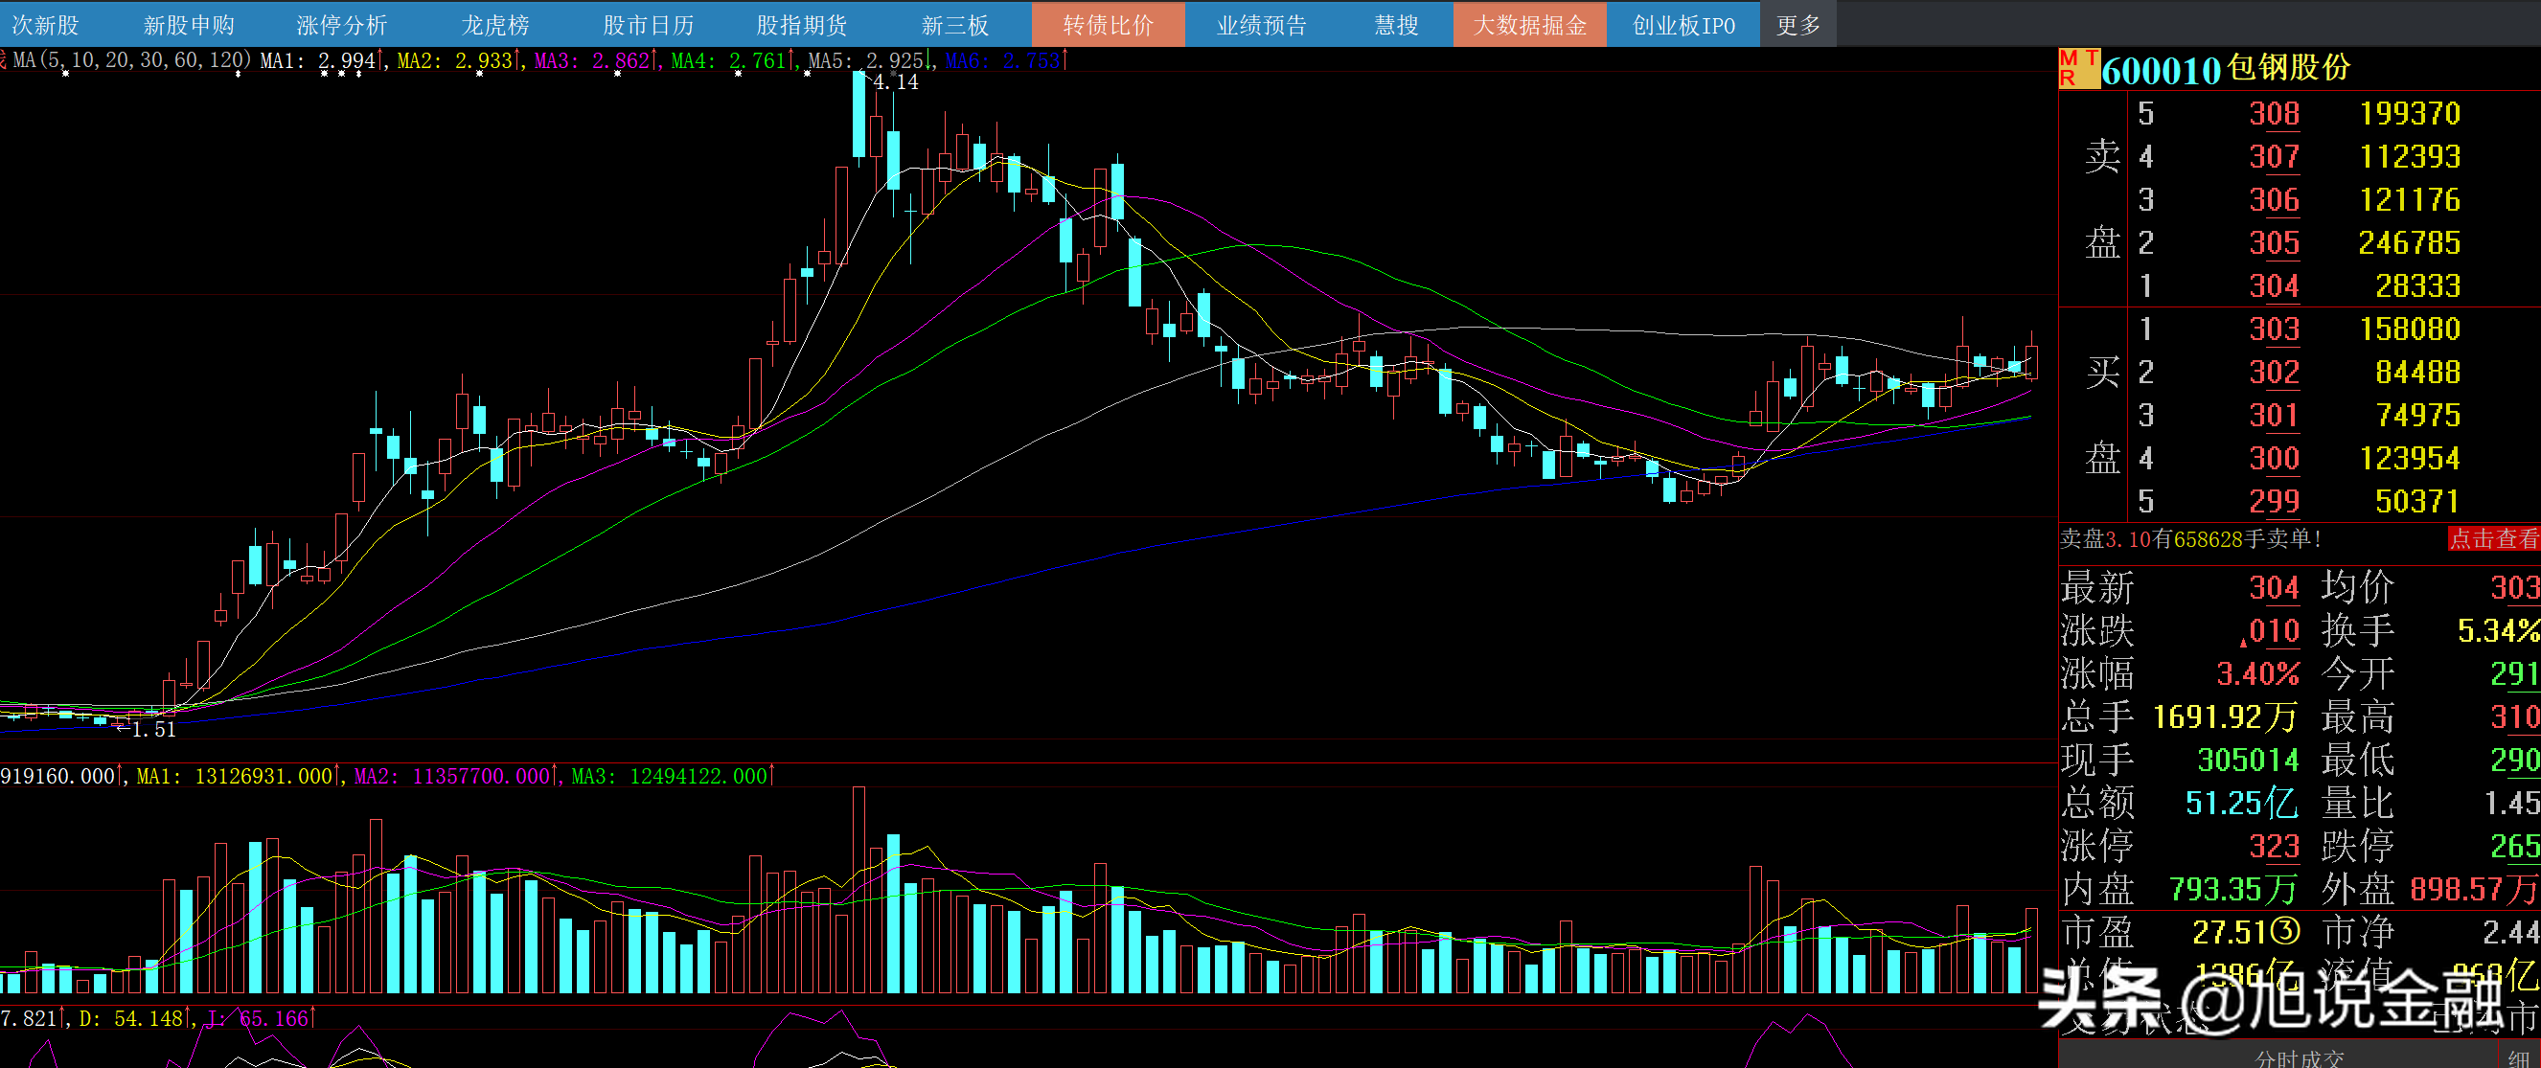Open the 股市日历 tab

point(648,25)
